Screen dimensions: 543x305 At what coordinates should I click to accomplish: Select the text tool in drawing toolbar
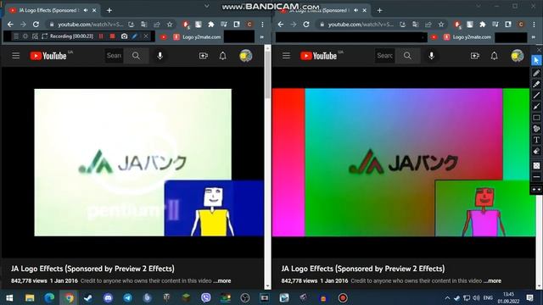(536, 140)
